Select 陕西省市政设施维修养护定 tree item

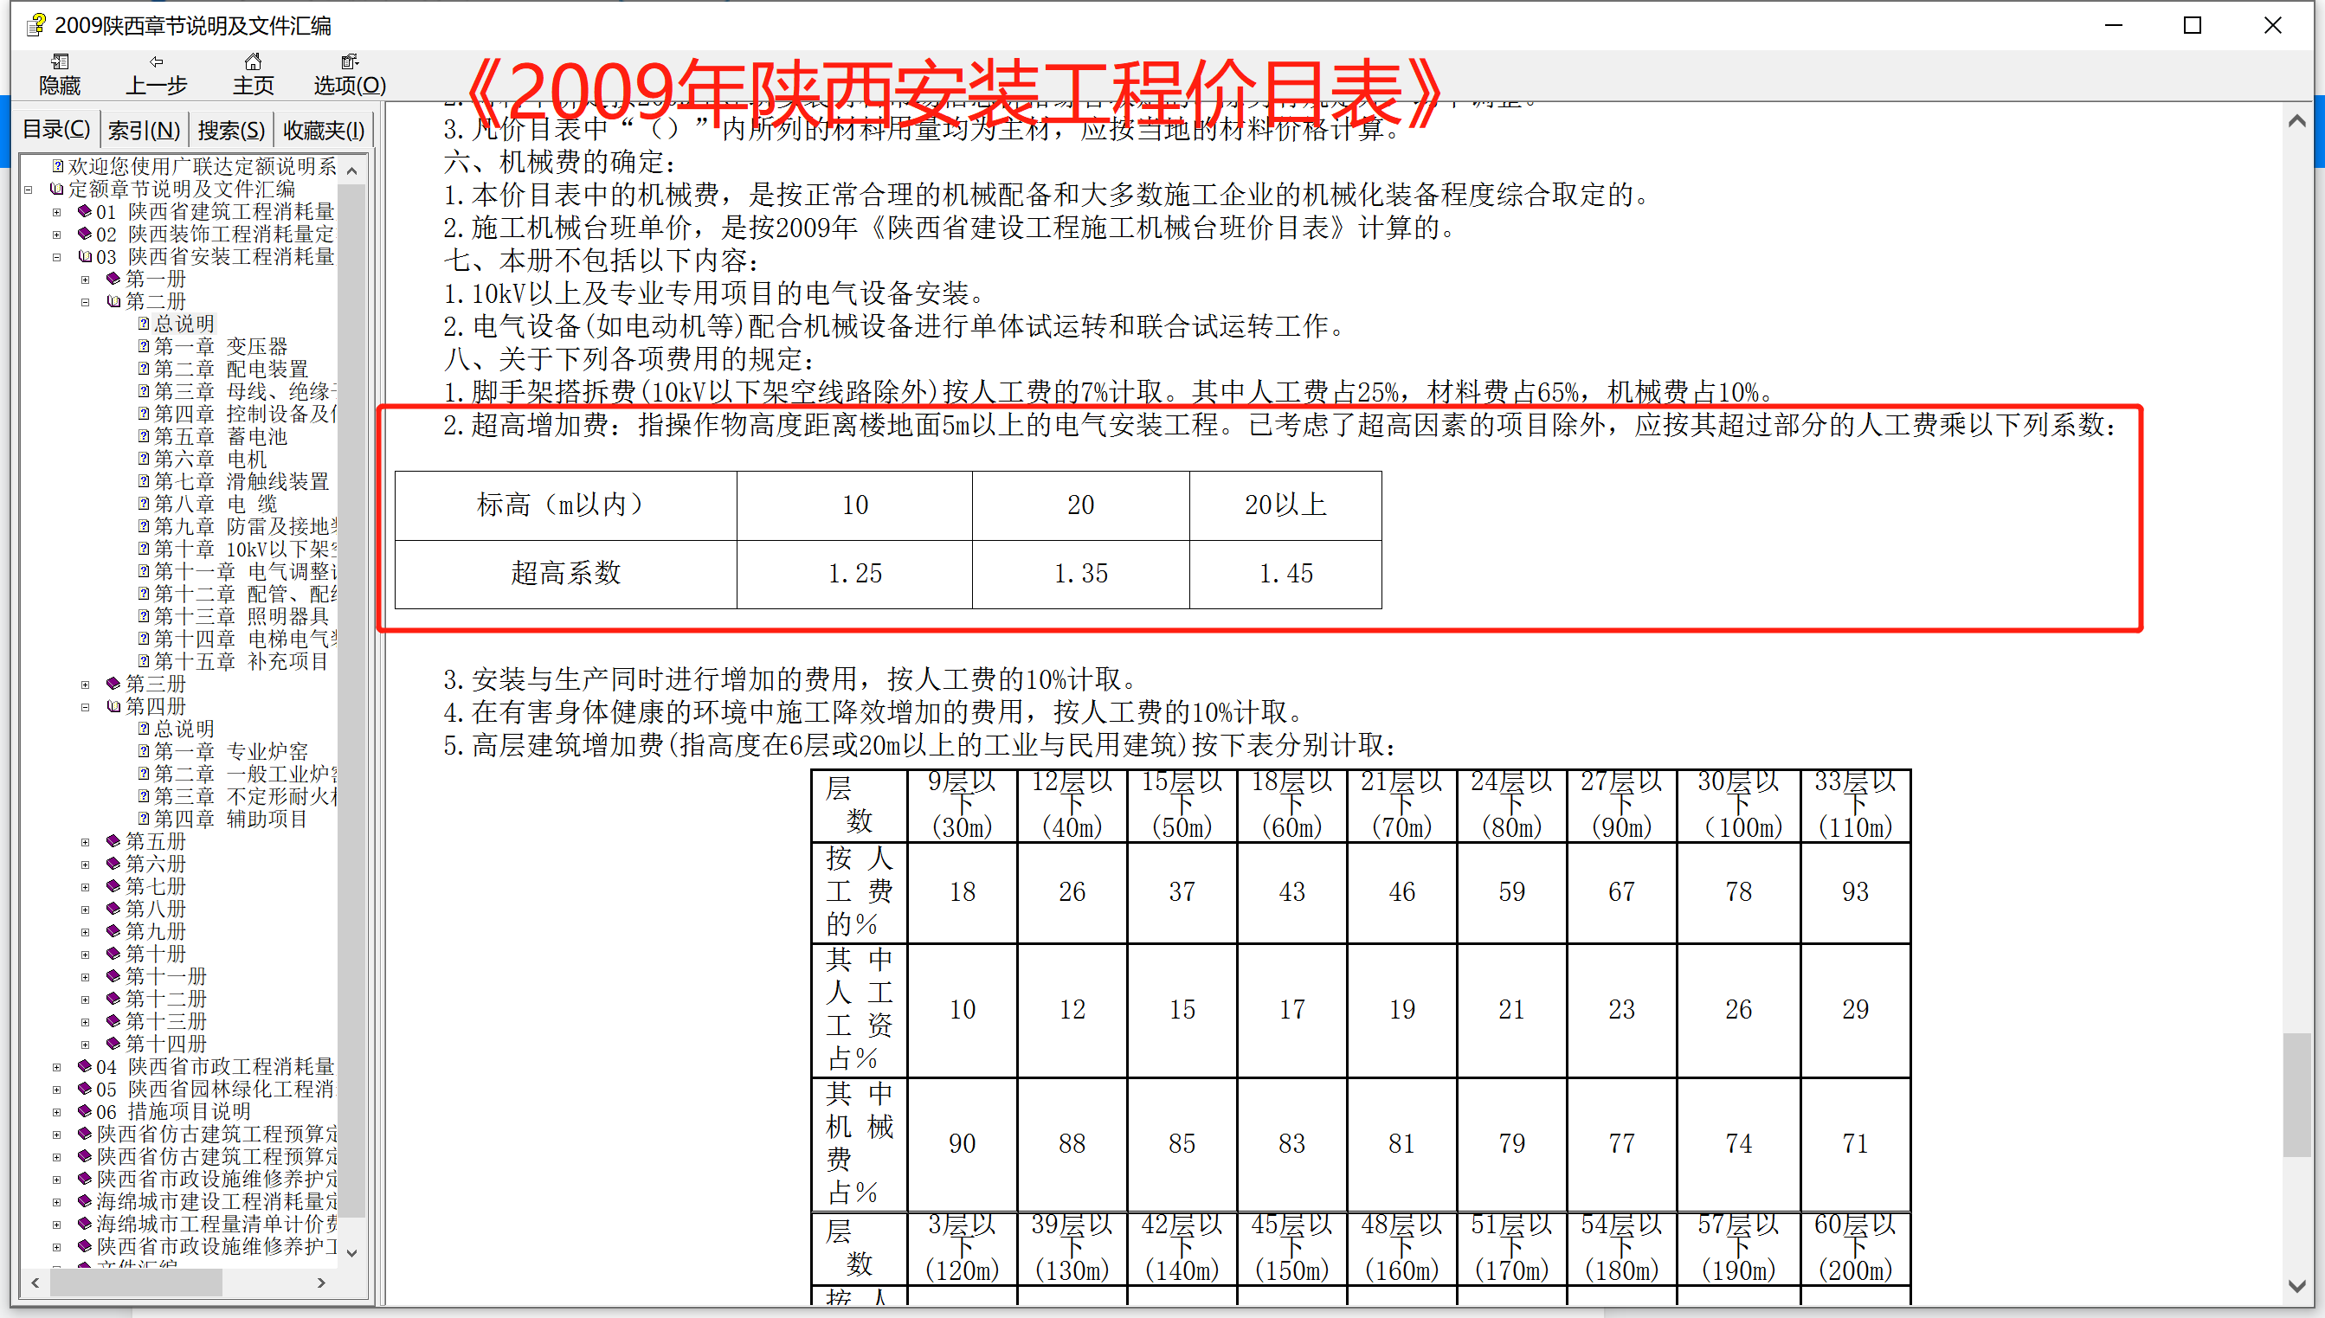216,1179
